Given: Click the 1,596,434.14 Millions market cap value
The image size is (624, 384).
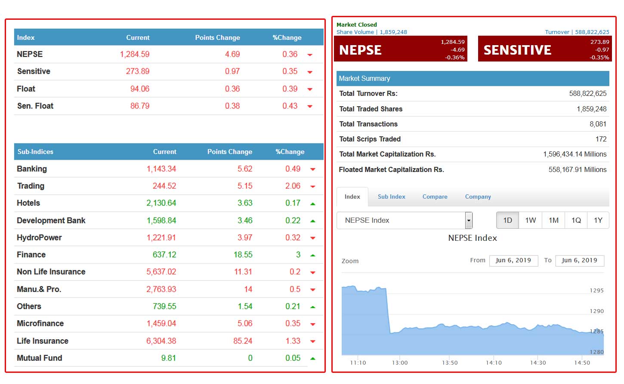Looking at the screenshot, I should pyautogui.click(x=575, y=154).
